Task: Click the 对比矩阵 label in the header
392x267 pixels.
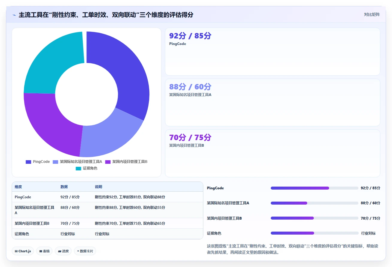Action: click(372, 14)
